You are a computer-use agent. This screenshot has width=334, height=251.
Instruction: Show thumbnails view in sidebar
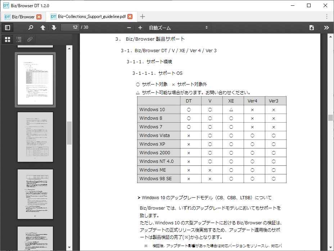8,40
